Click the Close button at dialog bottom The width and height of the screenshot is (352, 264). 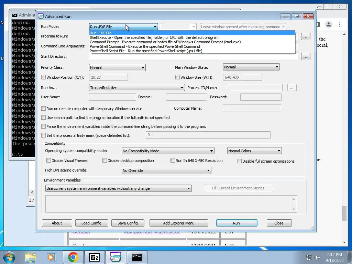[279, 223]
